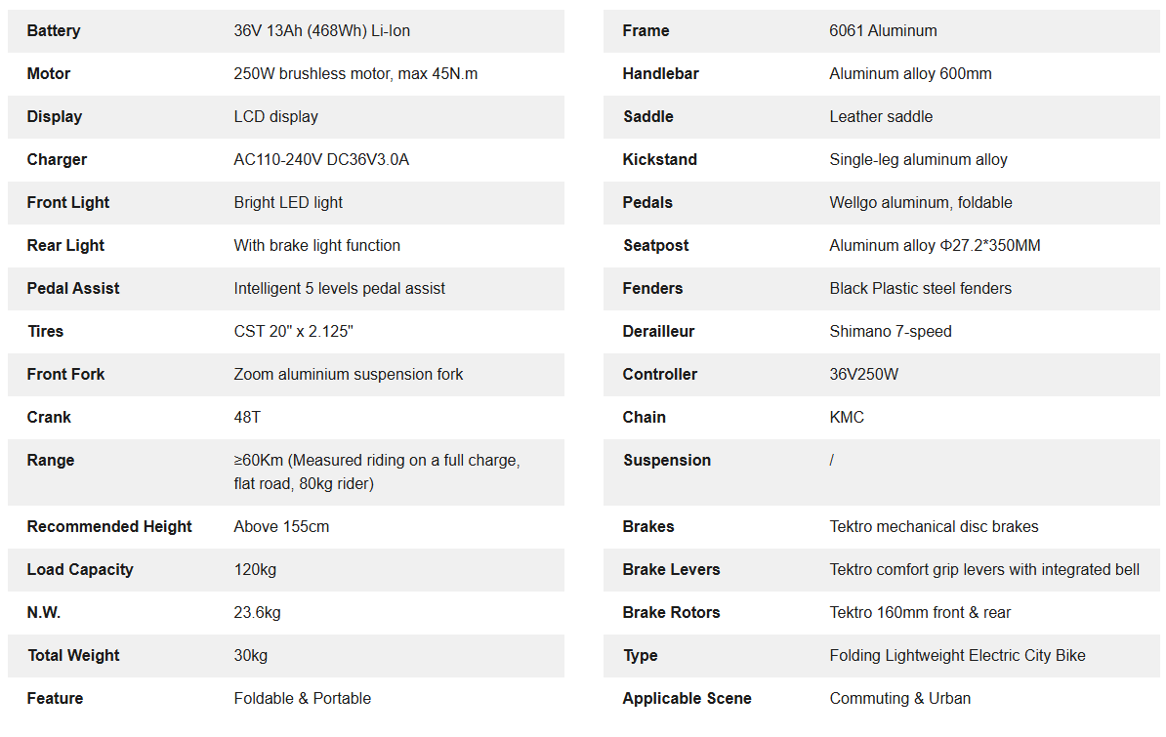Click the Total Weight label
Viewport: 1166px width, 737px height.
[x=73, y=656]
